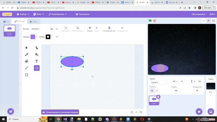This screenshot has width=217, height=122.
Task: Click Convert to Bitmap button
Action: pos(60,112)
